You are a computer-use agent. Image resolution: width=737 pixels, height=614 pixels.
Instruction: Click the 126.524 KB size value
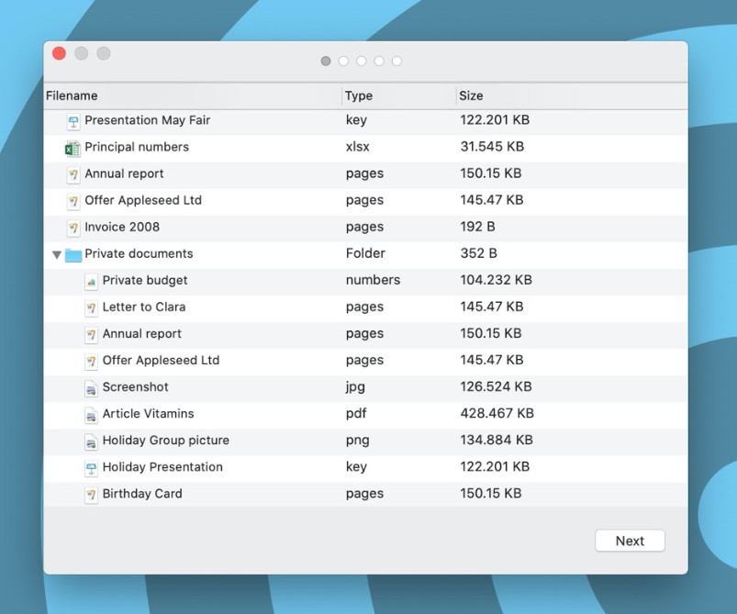click(x=496, y=387)
